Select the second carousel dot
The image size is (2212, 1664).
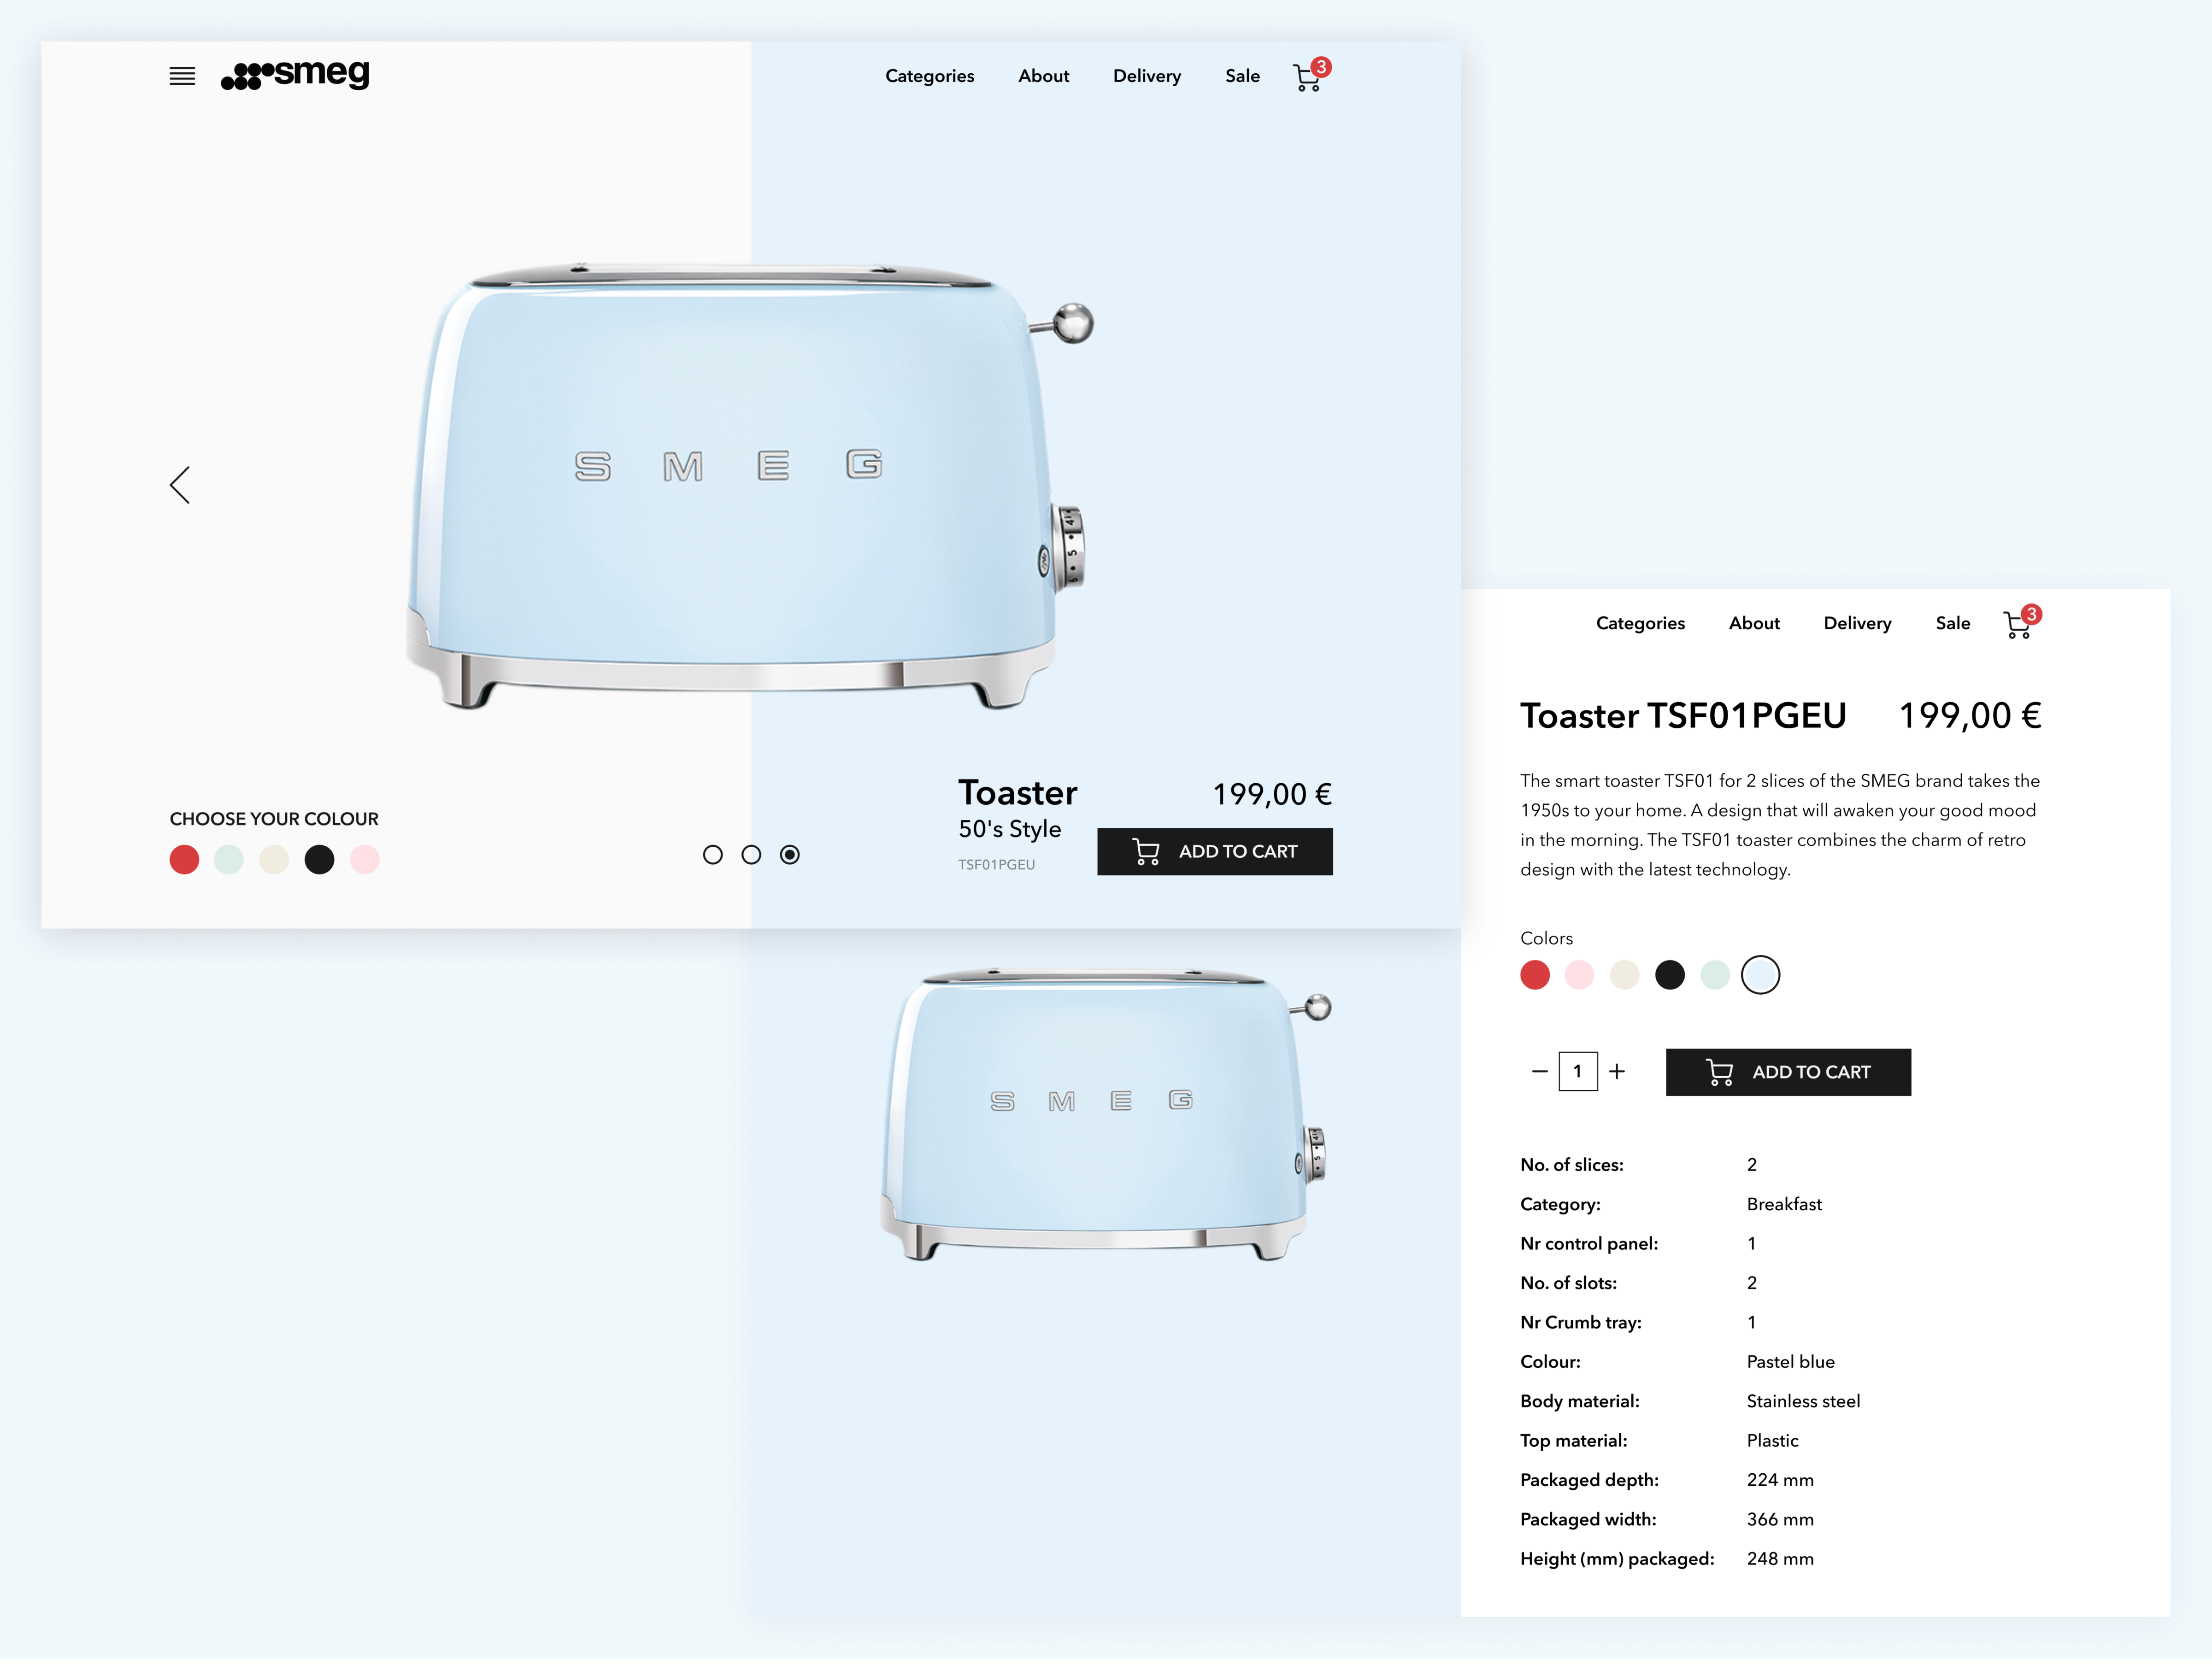751,855
